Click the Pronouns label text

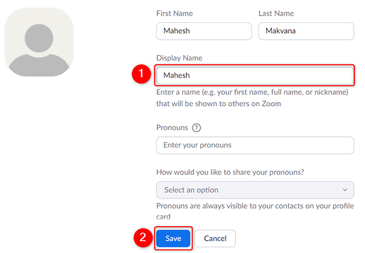tap(172, 127)
